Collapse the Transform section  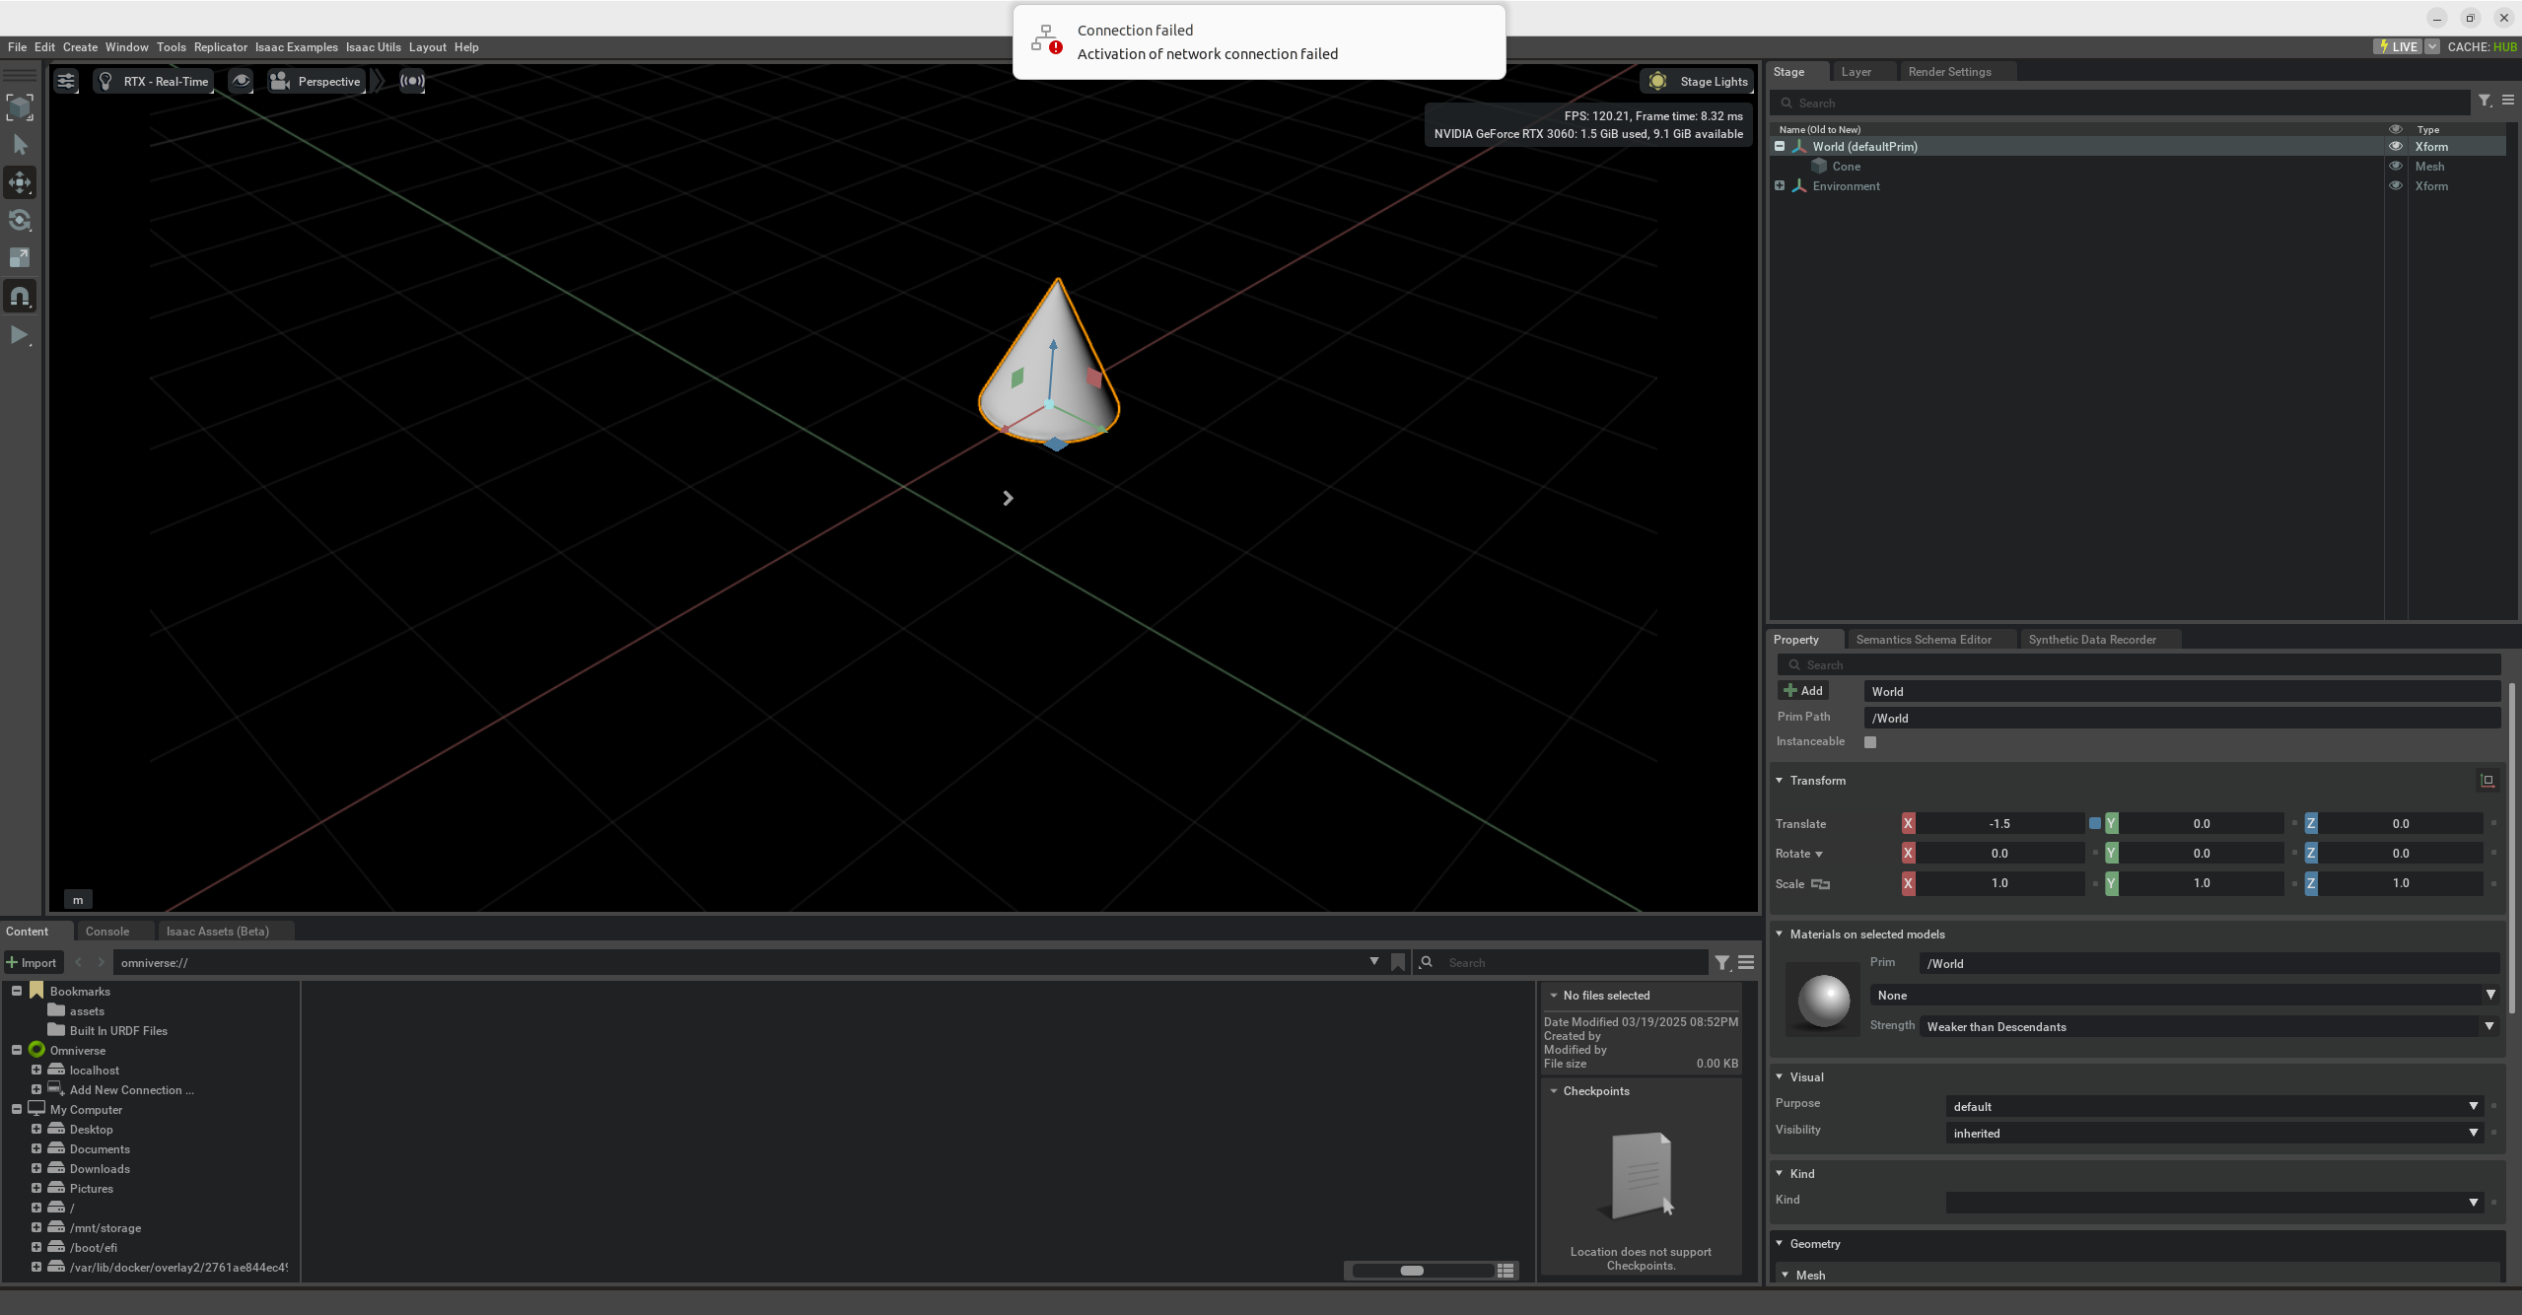1780,781
